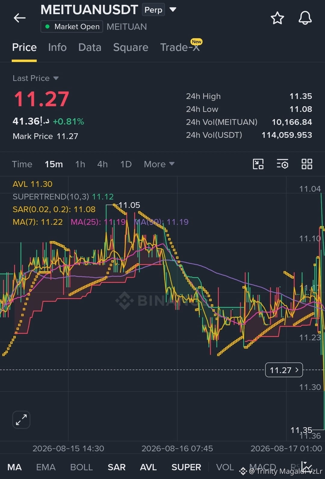Toggle the AVL indicator

(x=148, y=467)
